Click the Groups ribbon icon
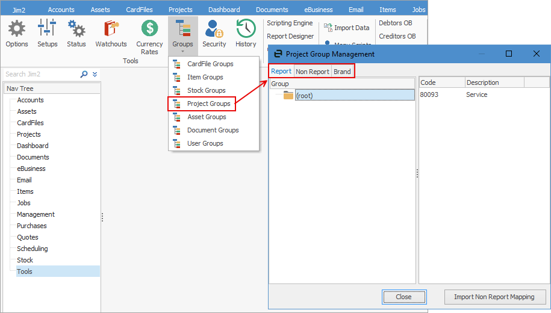The width and height of the screenshot is (551, 313). [x=182, y=28]
